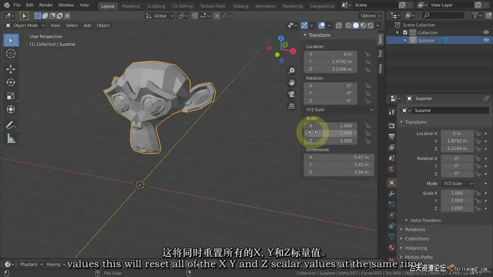This screenshot has height=277, width=493.
Task: Open rotation Mode dropdown in Properties editor
Action: [x=457, y=184]
